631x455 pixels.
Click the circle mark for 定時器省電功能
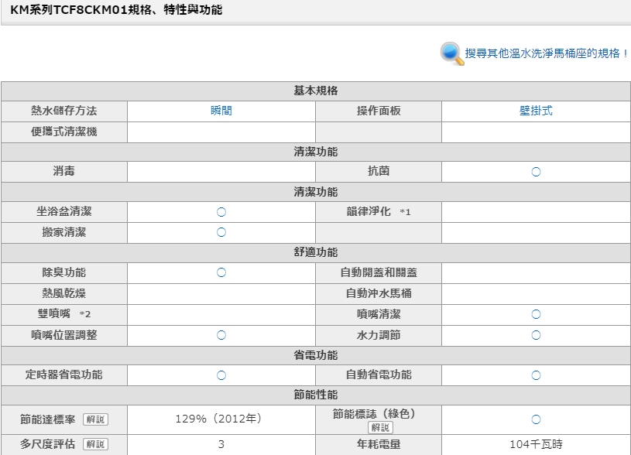[x=221, y=375]
